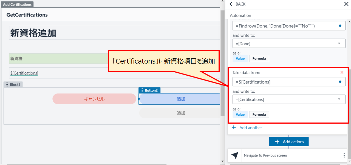Open the =[Done] write-to dropdown
351x165 pixels.
(x=339, y=43)
